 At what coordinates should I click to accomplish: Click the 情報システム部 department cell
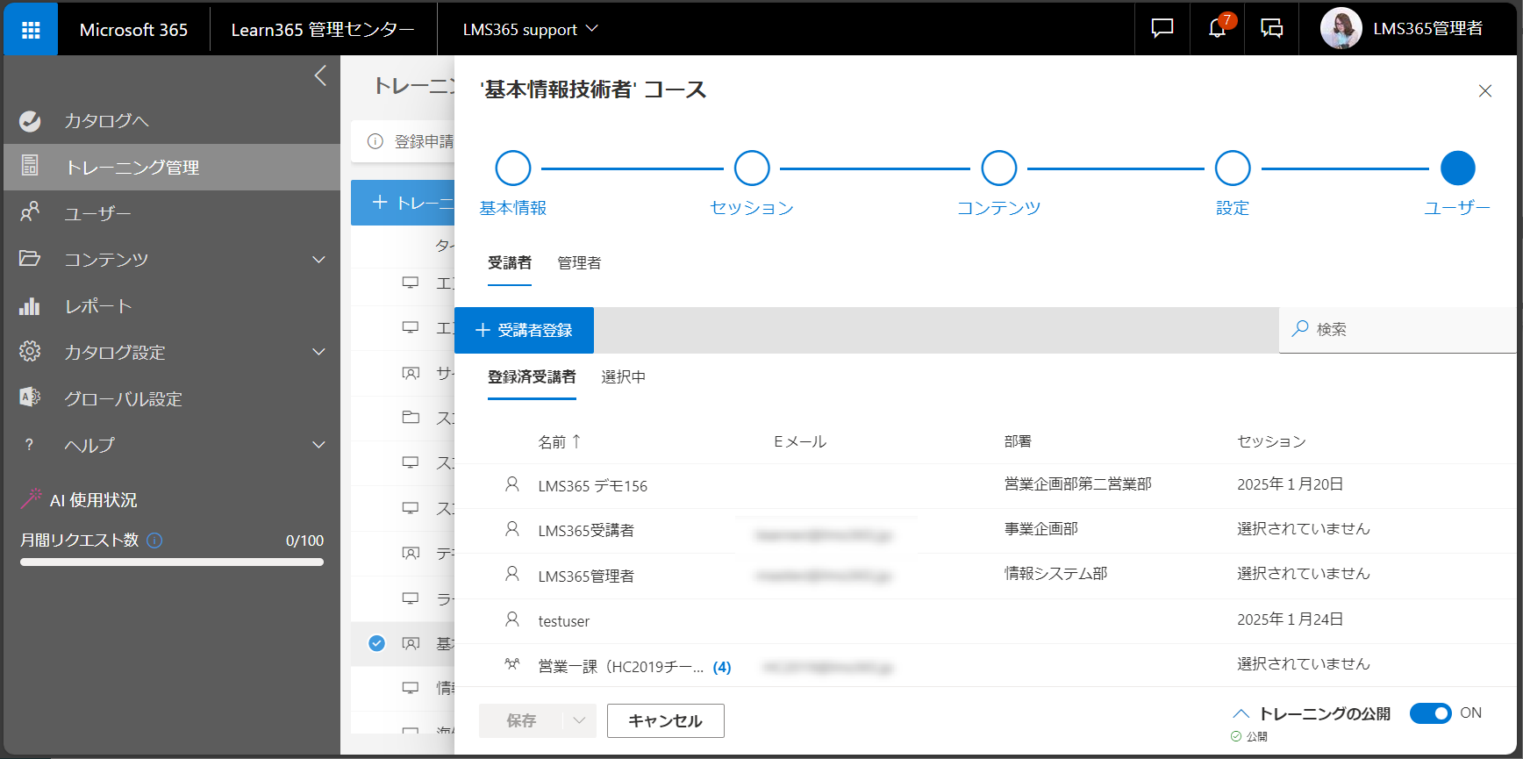tap(1055, 574)
